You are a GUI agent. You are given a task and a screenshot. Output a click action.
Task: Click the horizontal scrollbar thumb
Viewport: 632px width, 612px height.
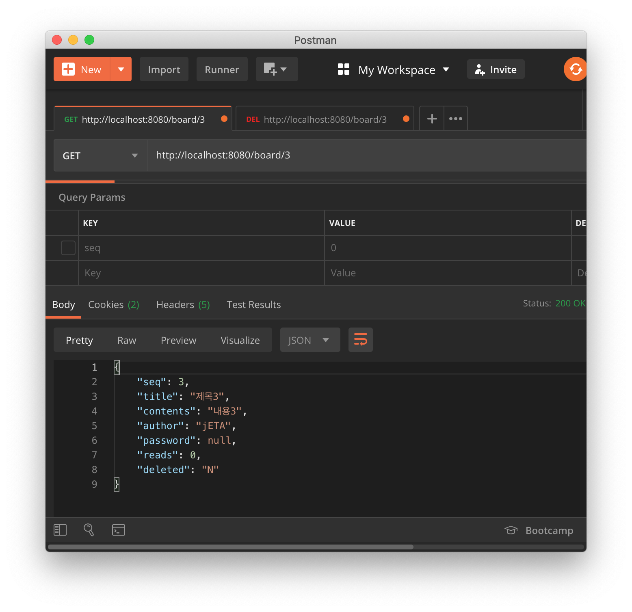[x=230, y=547]
